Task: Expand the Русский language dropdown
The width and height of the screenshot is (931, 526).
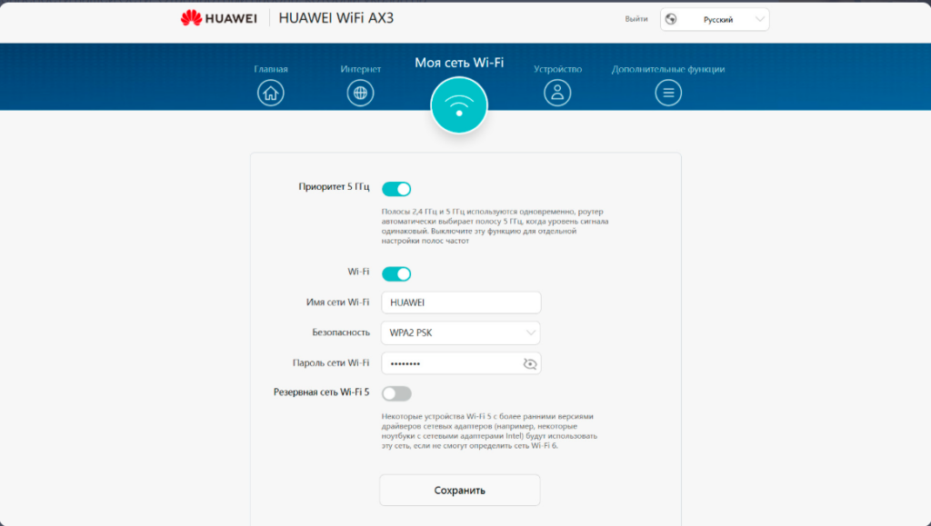Action: [715, 19]
